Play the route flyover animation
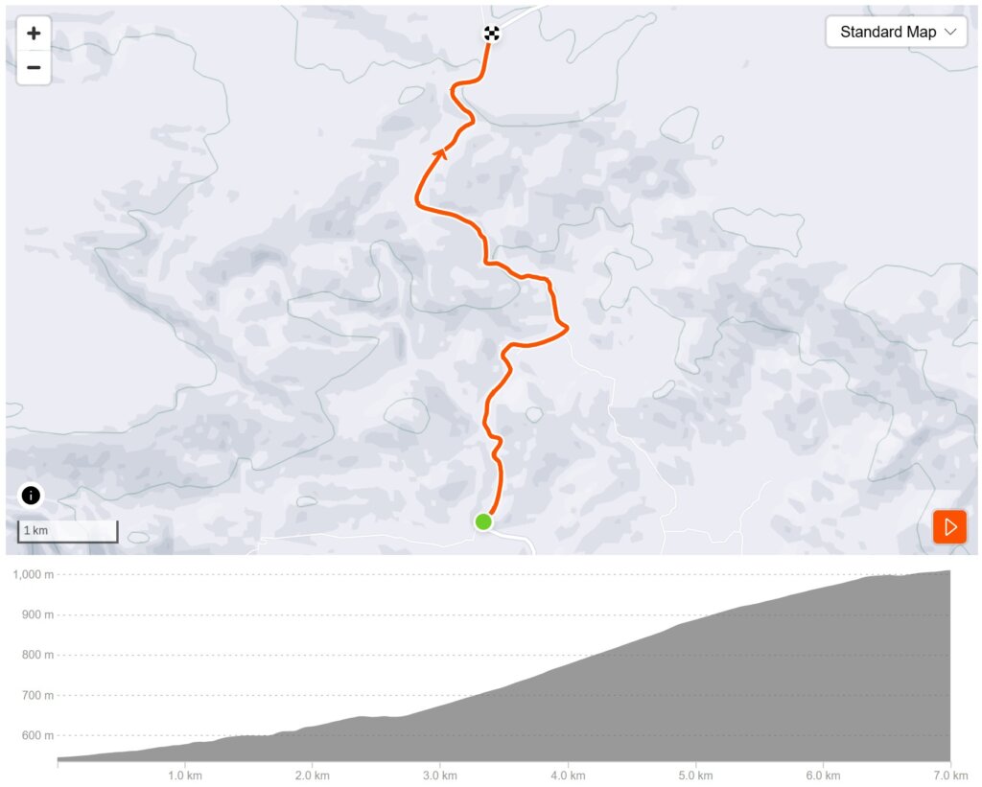Image resolution: width=982 pixels, height=787 pixels. 950,526
